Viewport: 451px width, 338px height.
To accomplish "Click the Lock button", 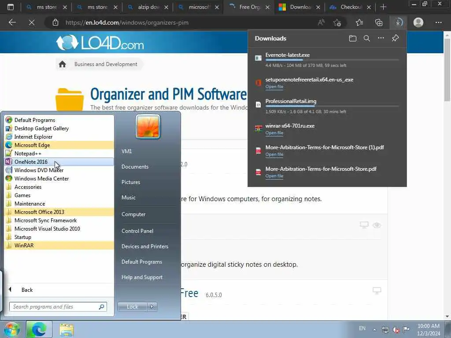I will 132,307.
